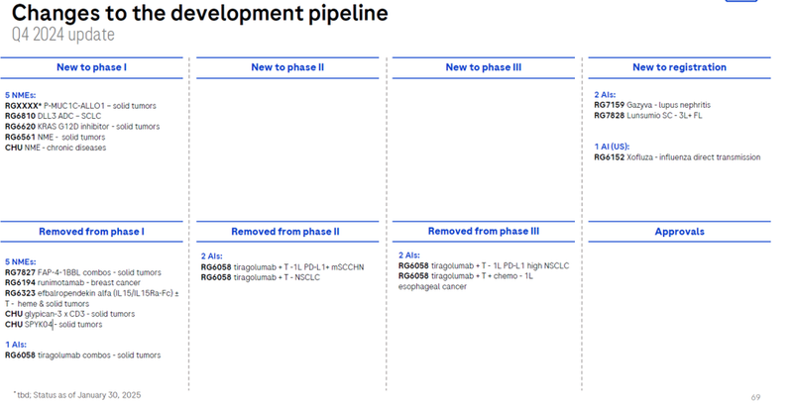Select the RG7827 FAP-4-1BBL combos entry
Image resolution: width=793 pixels, height=404 pixels.
(x=84, y=271)
